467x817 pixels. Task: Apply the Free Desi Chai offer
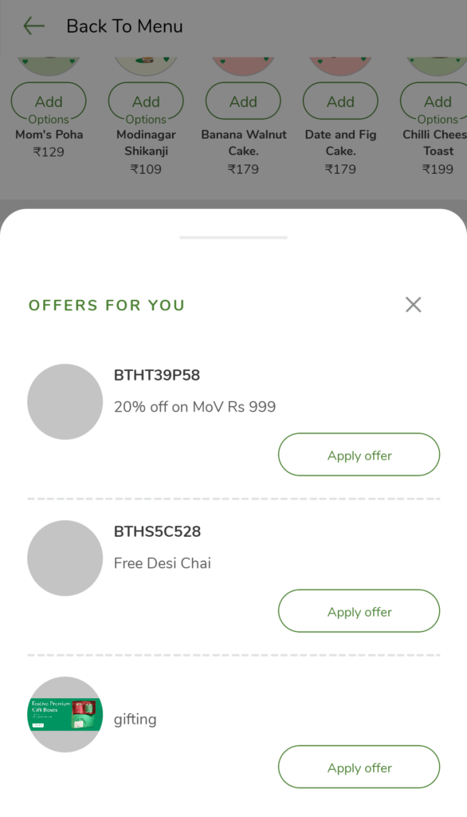point(359,610)
